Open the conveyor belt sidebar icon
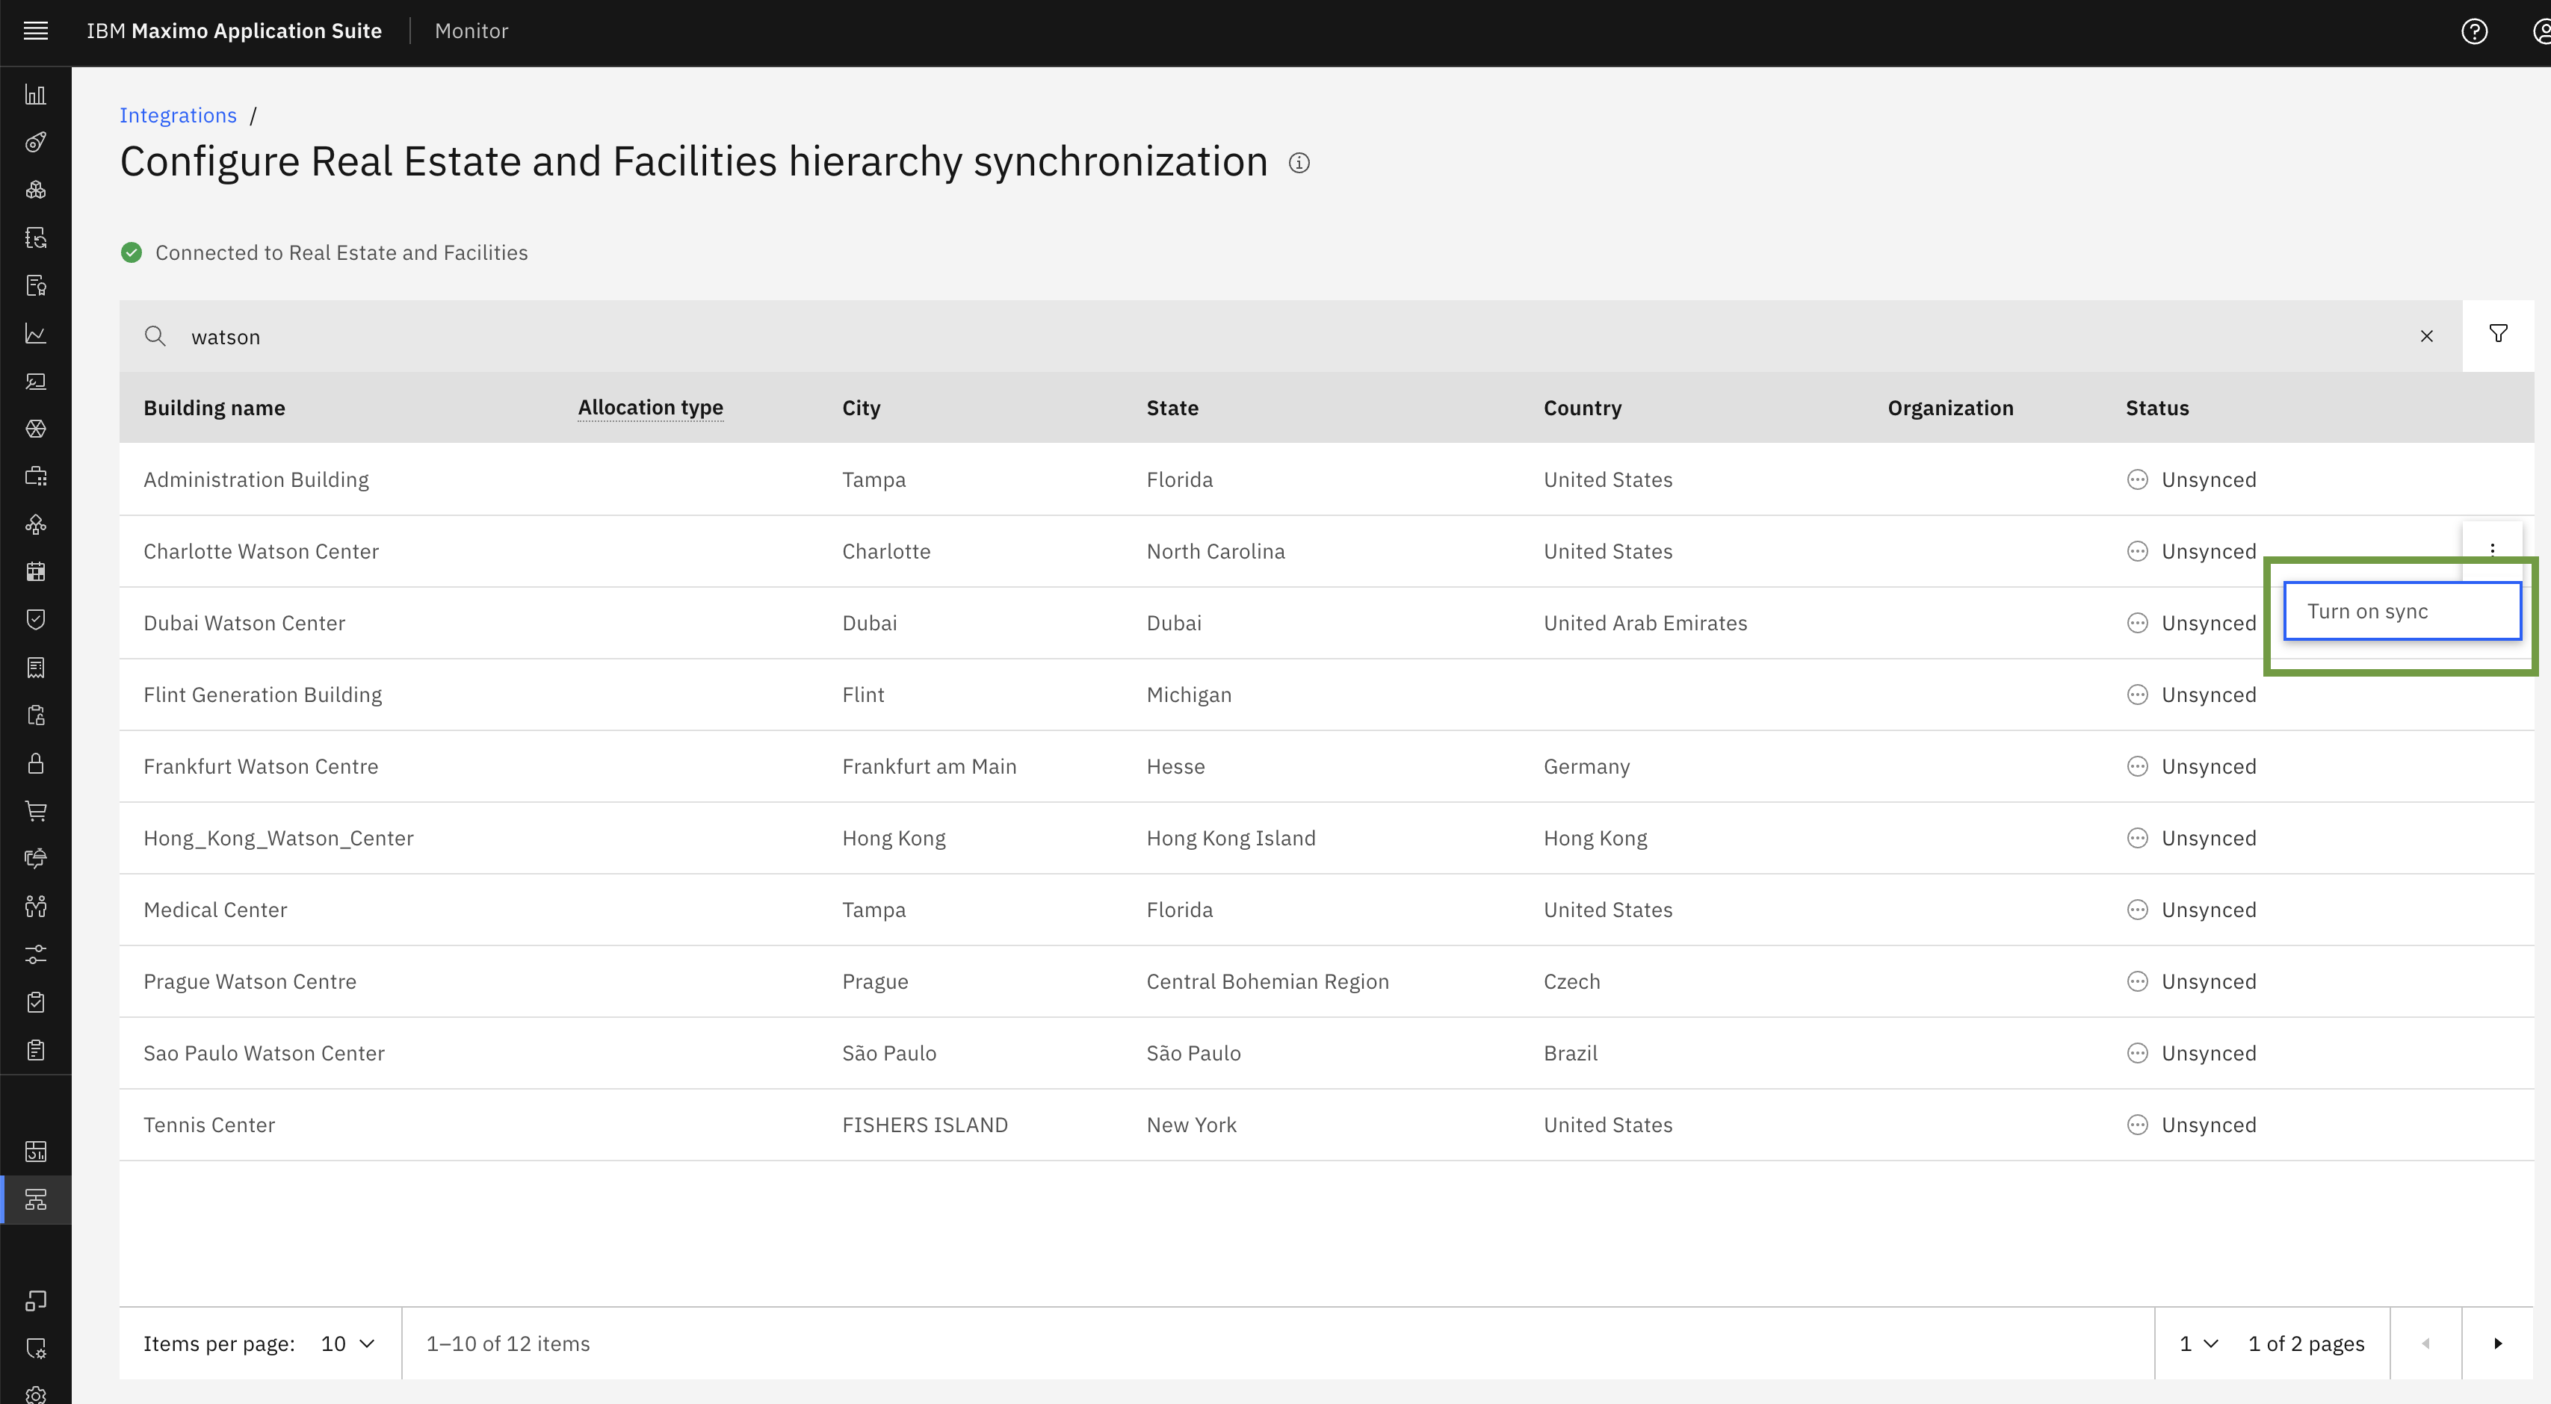This screenshot has width=2551, height=1404. point(36,143)
